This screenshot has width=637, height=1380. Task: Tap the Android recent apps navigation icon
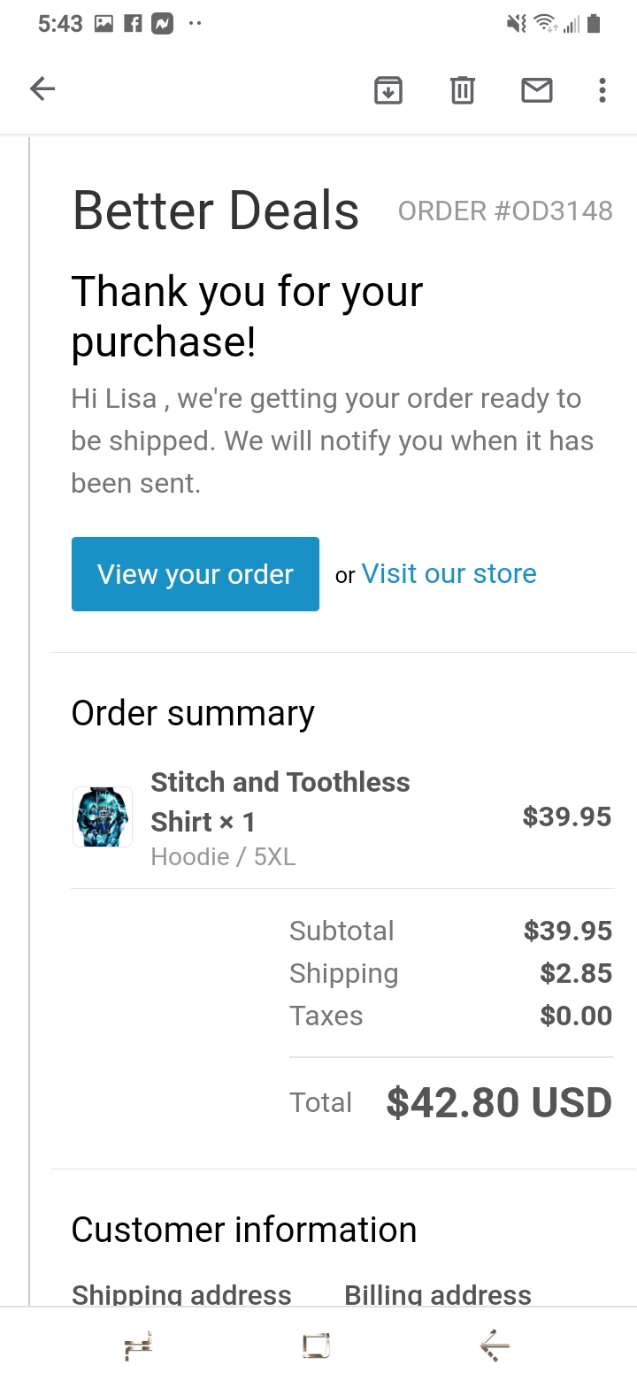click(139, 1345)
